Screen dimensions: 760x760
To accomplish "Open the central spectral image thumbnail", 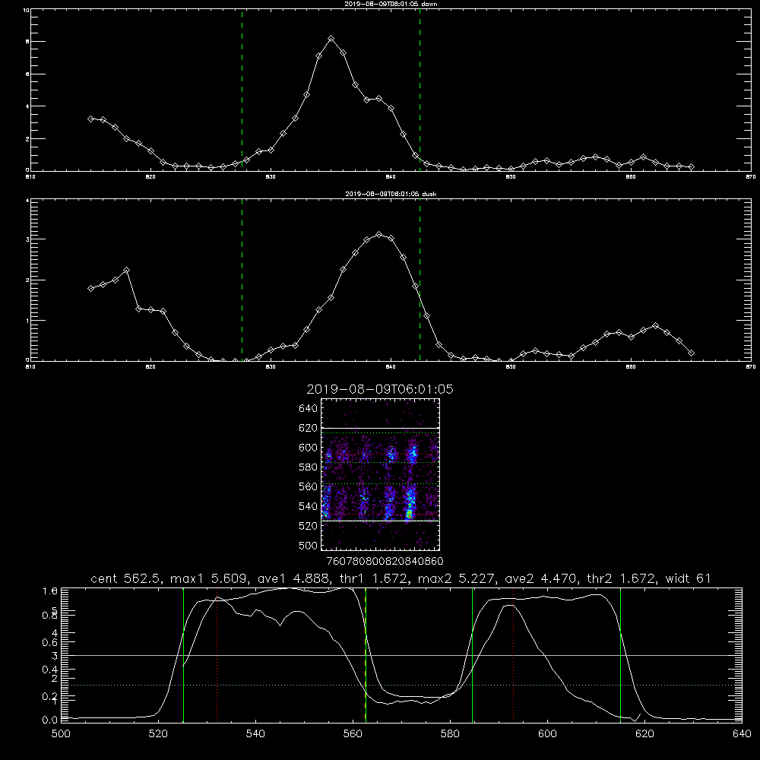I will [x=380, y=474].
